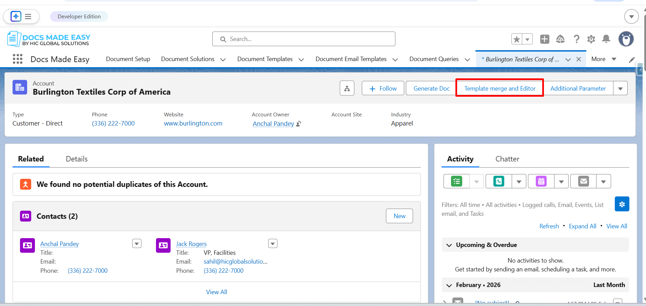Click the Template merge and Editor button

[x=500, y=89]
